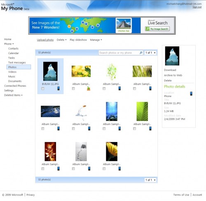Image resolution: width=206 pixels, height=201 pixels.
Task: Select the orange floral thumbnail
Action: click(x=50, y=151)
